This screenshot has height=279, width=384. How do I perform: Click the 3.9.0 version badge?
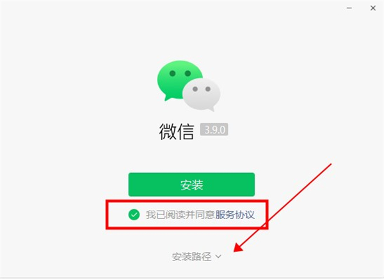click(214, 130)
